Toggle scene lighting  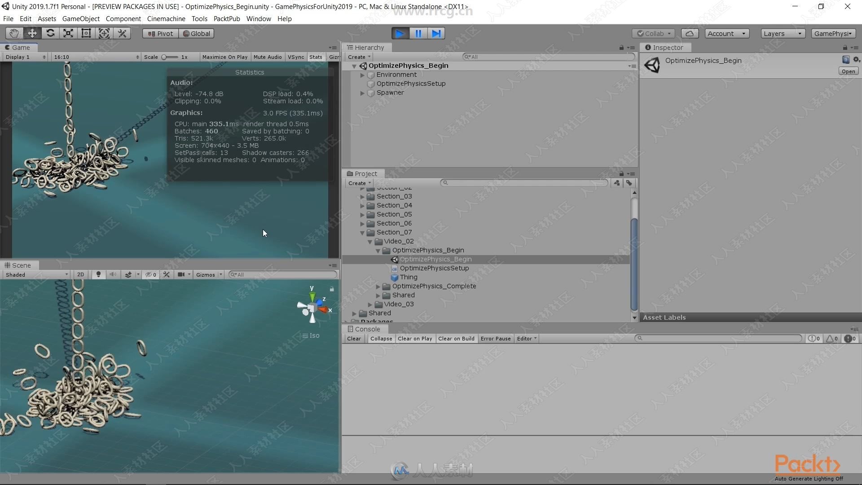(98, 274)
